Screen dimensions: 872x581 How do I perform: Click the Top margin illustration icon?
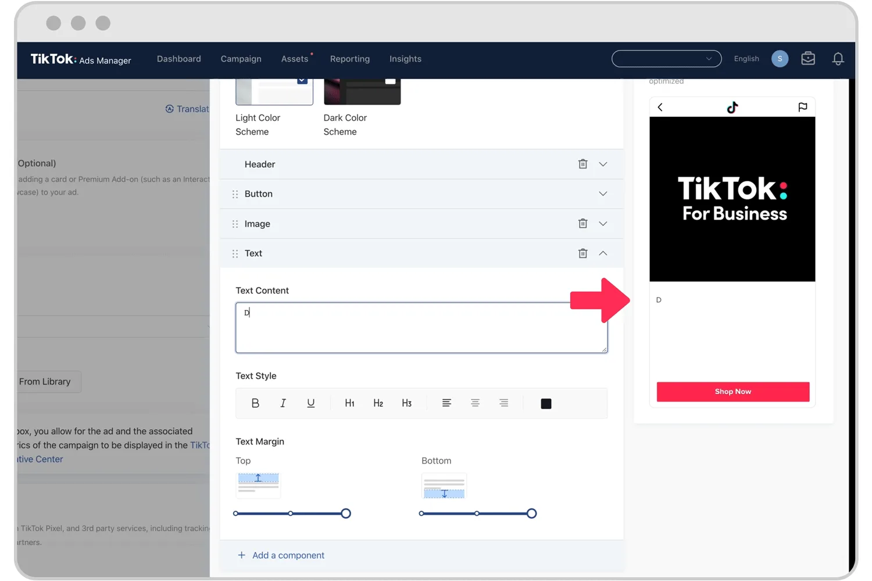point(258,485)
